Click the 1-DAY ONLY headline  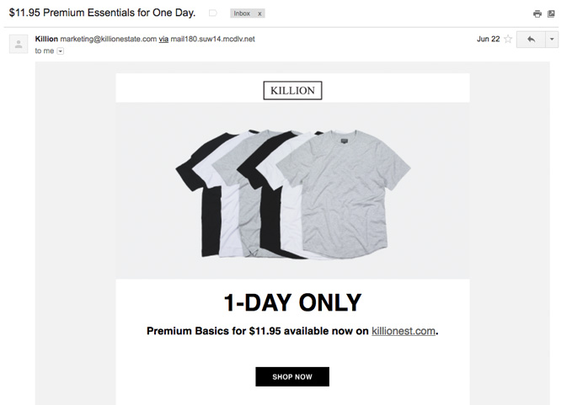292,302
